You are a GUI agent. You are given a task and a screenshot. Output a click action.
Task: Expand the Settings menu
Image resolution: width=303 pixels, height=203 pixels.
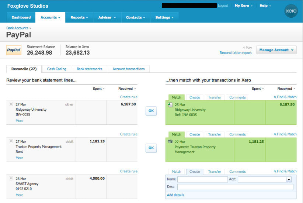coord(164,17)
